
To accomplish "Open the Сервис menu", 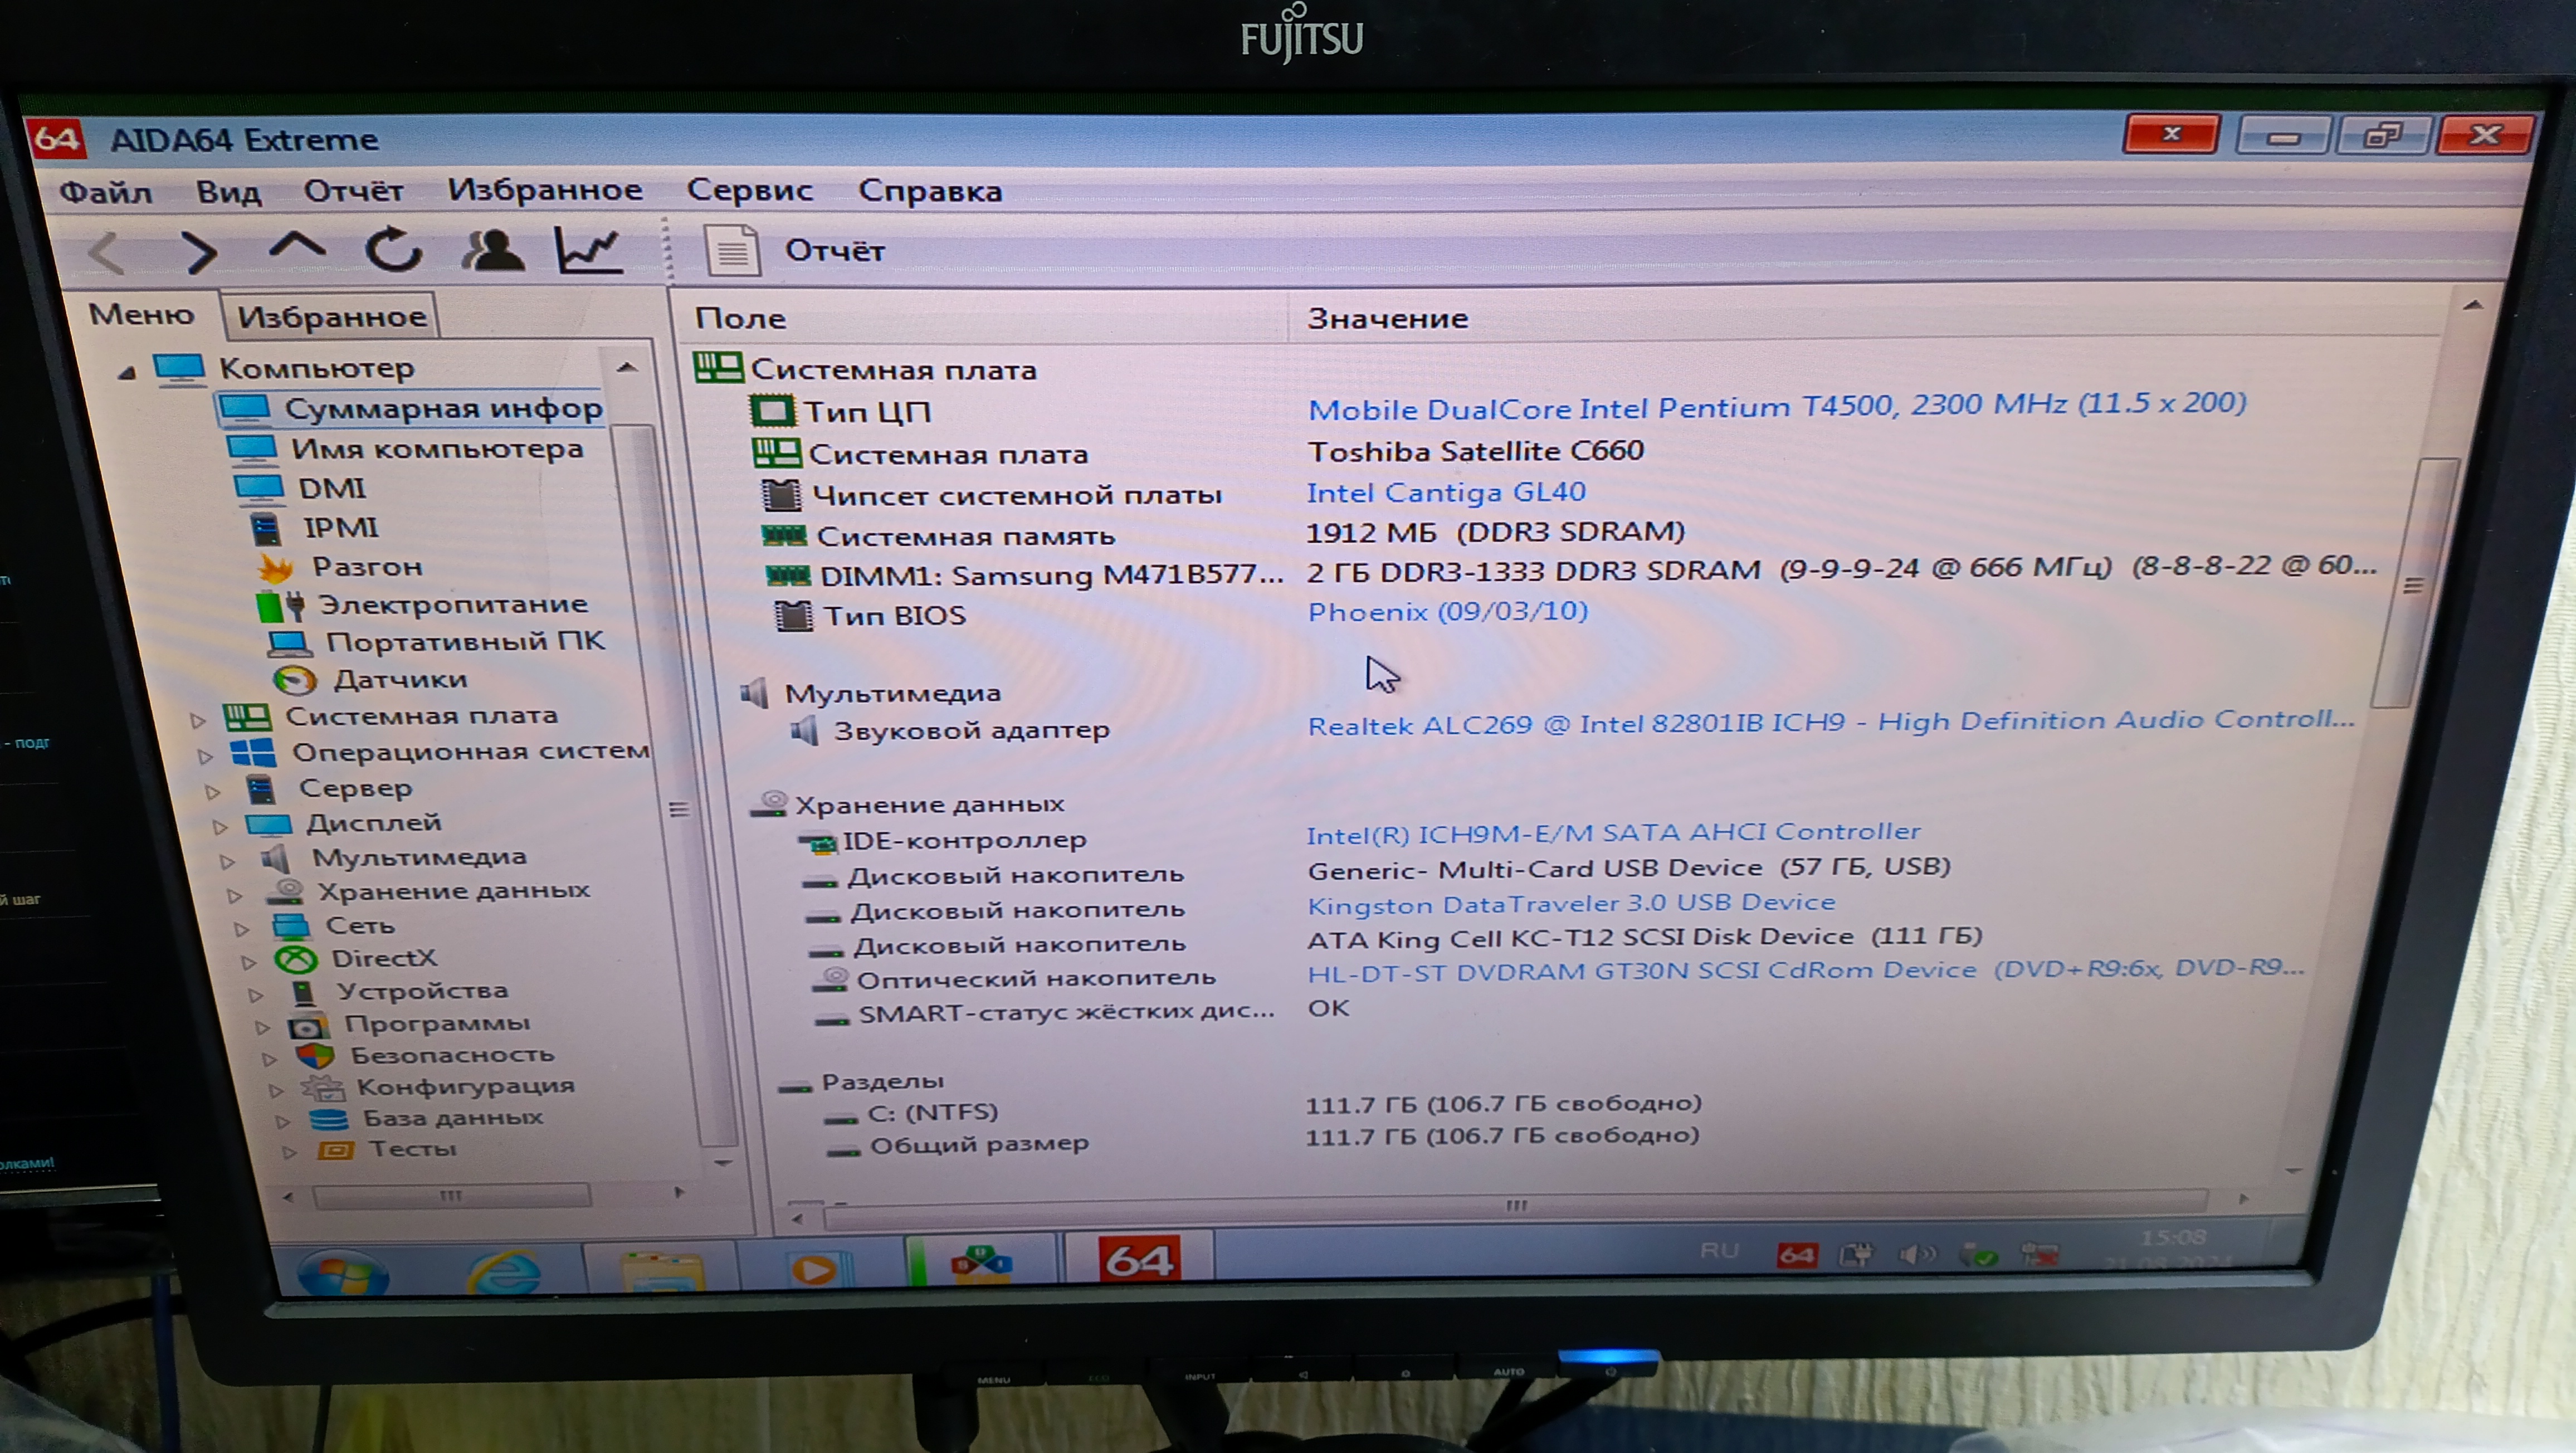I will pos(749,189).
